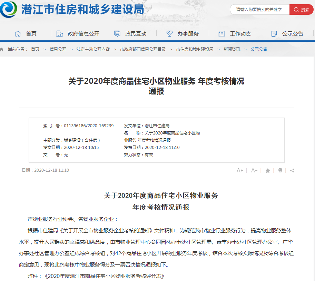This screenshot has height=281, width=315.
Task: Print the announcement via the printer icon
Action: click(280, 170)
